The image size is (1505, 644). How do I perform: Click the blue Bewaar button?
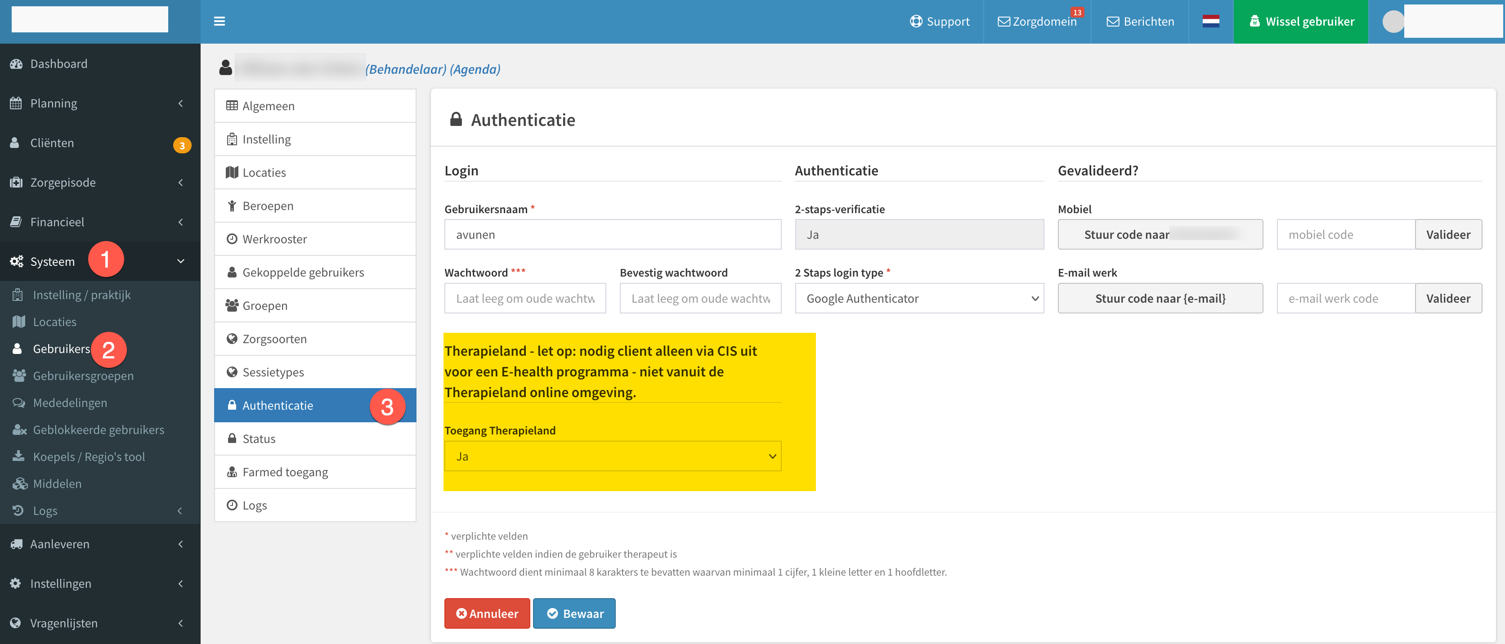coord(574,613)
